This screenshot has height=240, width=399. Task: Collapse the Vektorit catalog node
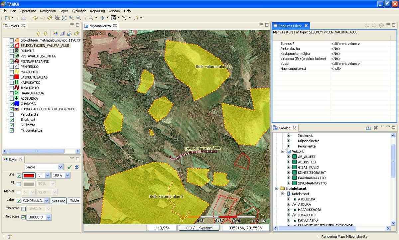tap(283, 152)
